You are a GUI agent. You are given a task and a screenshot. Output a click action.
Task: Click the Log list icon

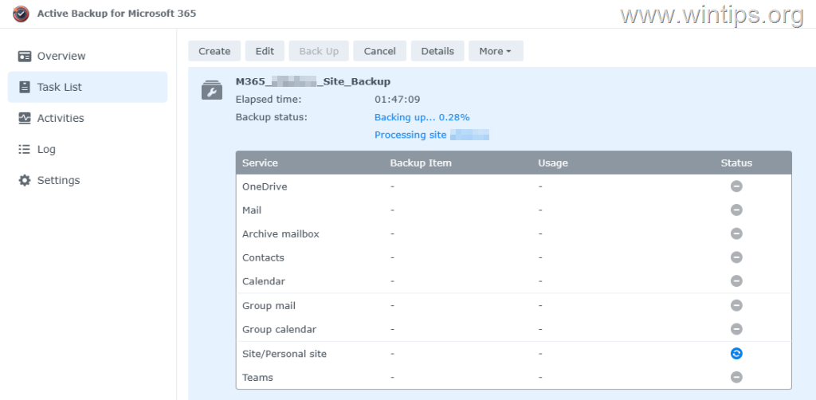(x=24, y=150)
